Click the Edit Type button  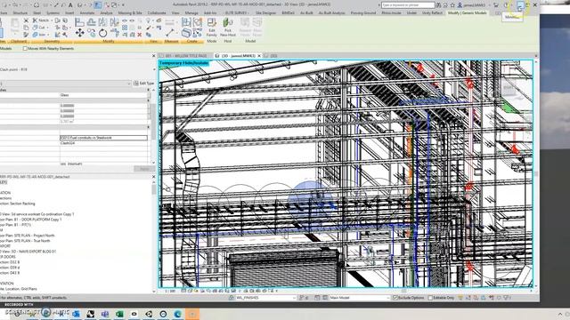[x=143, y=84]
